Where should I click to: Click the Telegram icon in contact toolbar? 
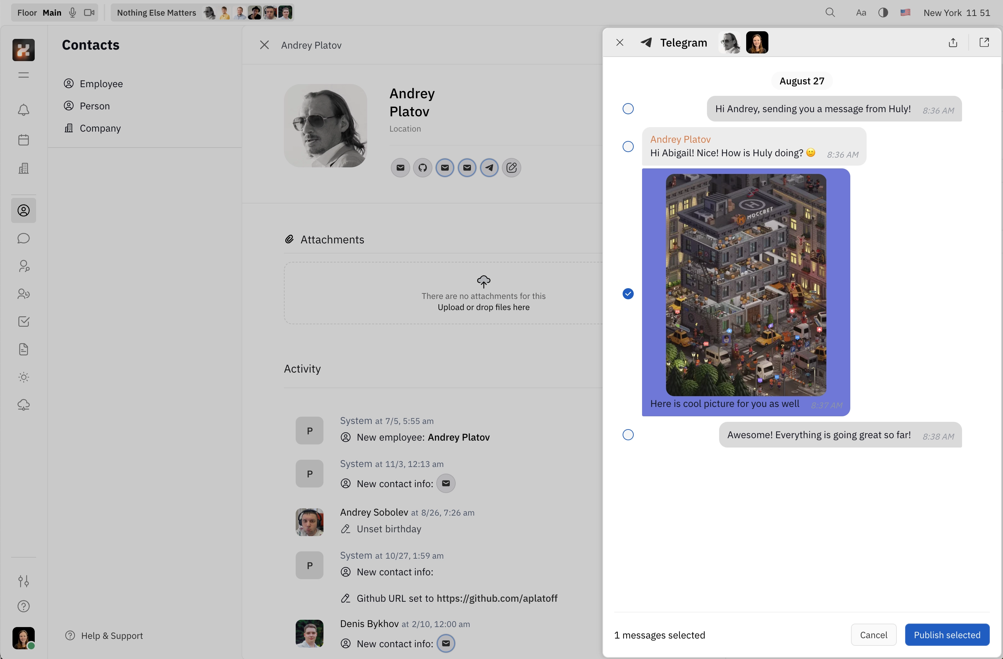(x=489, y=168)
